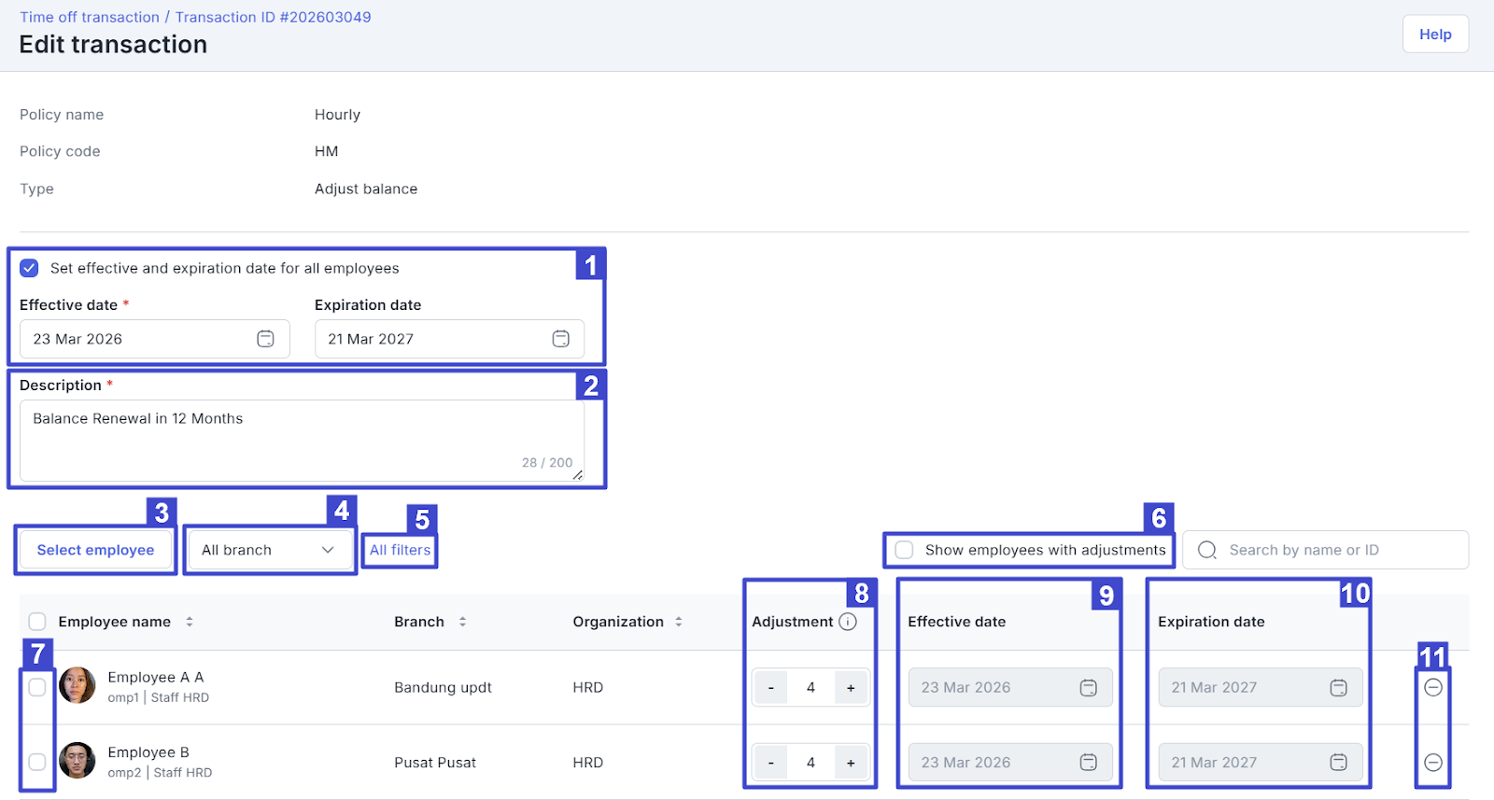The width and height of the screenshot is (1494, 800).
Task: Tick the select-all employees header checkbox
Action: pyautogui.click(x=37, y=622)
